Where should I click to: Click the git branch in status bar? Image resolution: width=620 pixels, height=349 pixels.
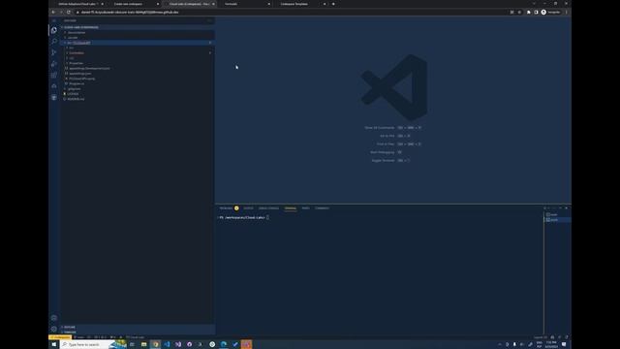(80, 337)
